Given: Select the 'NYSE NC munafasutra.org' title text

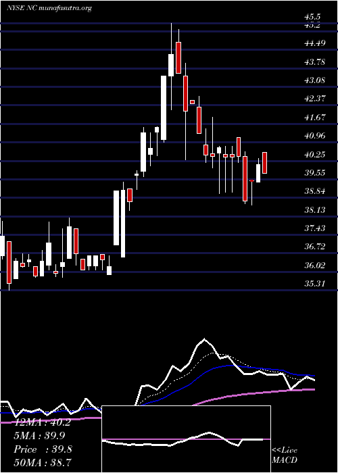Looking at the screenshot, I should pyautogui.click(x=49, y=8).
